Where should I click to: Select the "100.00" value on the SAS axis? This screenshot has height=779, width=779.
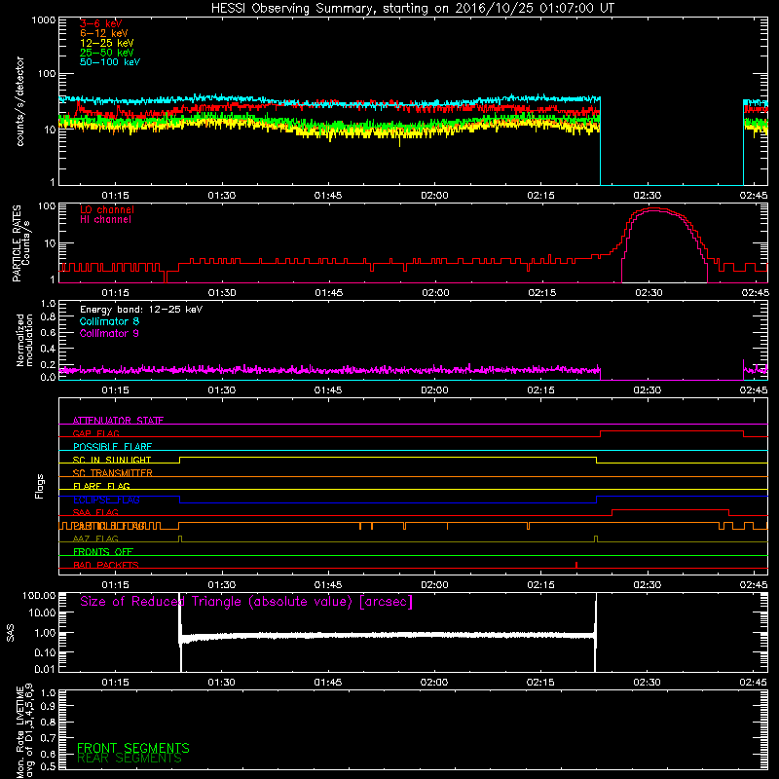pos(39,595)
